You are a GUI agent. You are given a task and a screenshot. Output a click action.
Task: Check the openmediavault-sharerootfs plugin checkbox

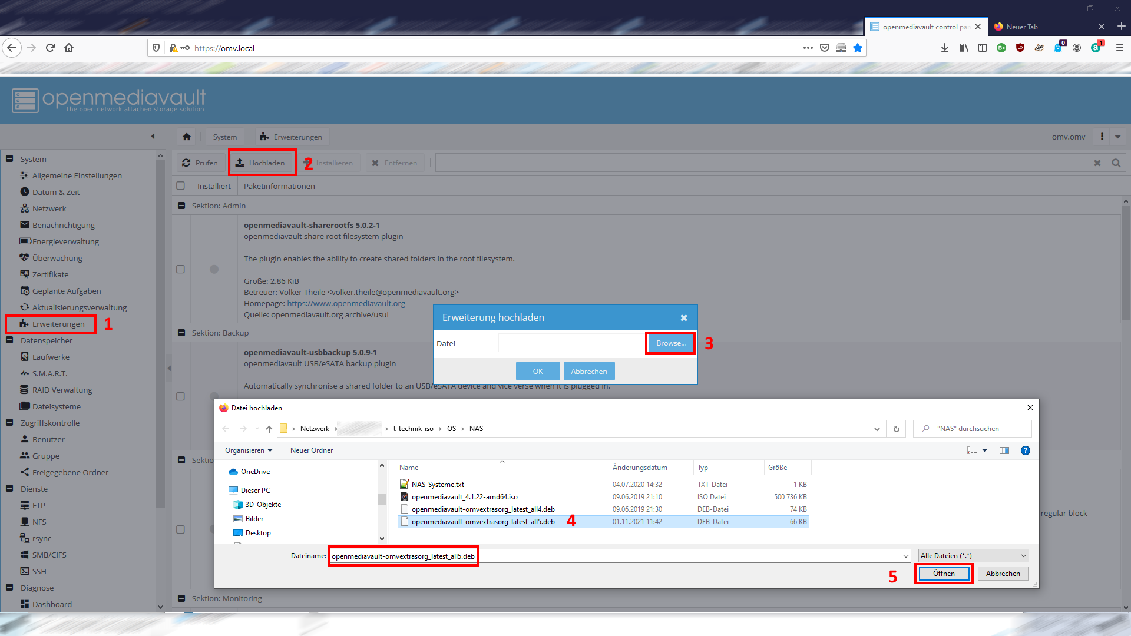(181, 269)
